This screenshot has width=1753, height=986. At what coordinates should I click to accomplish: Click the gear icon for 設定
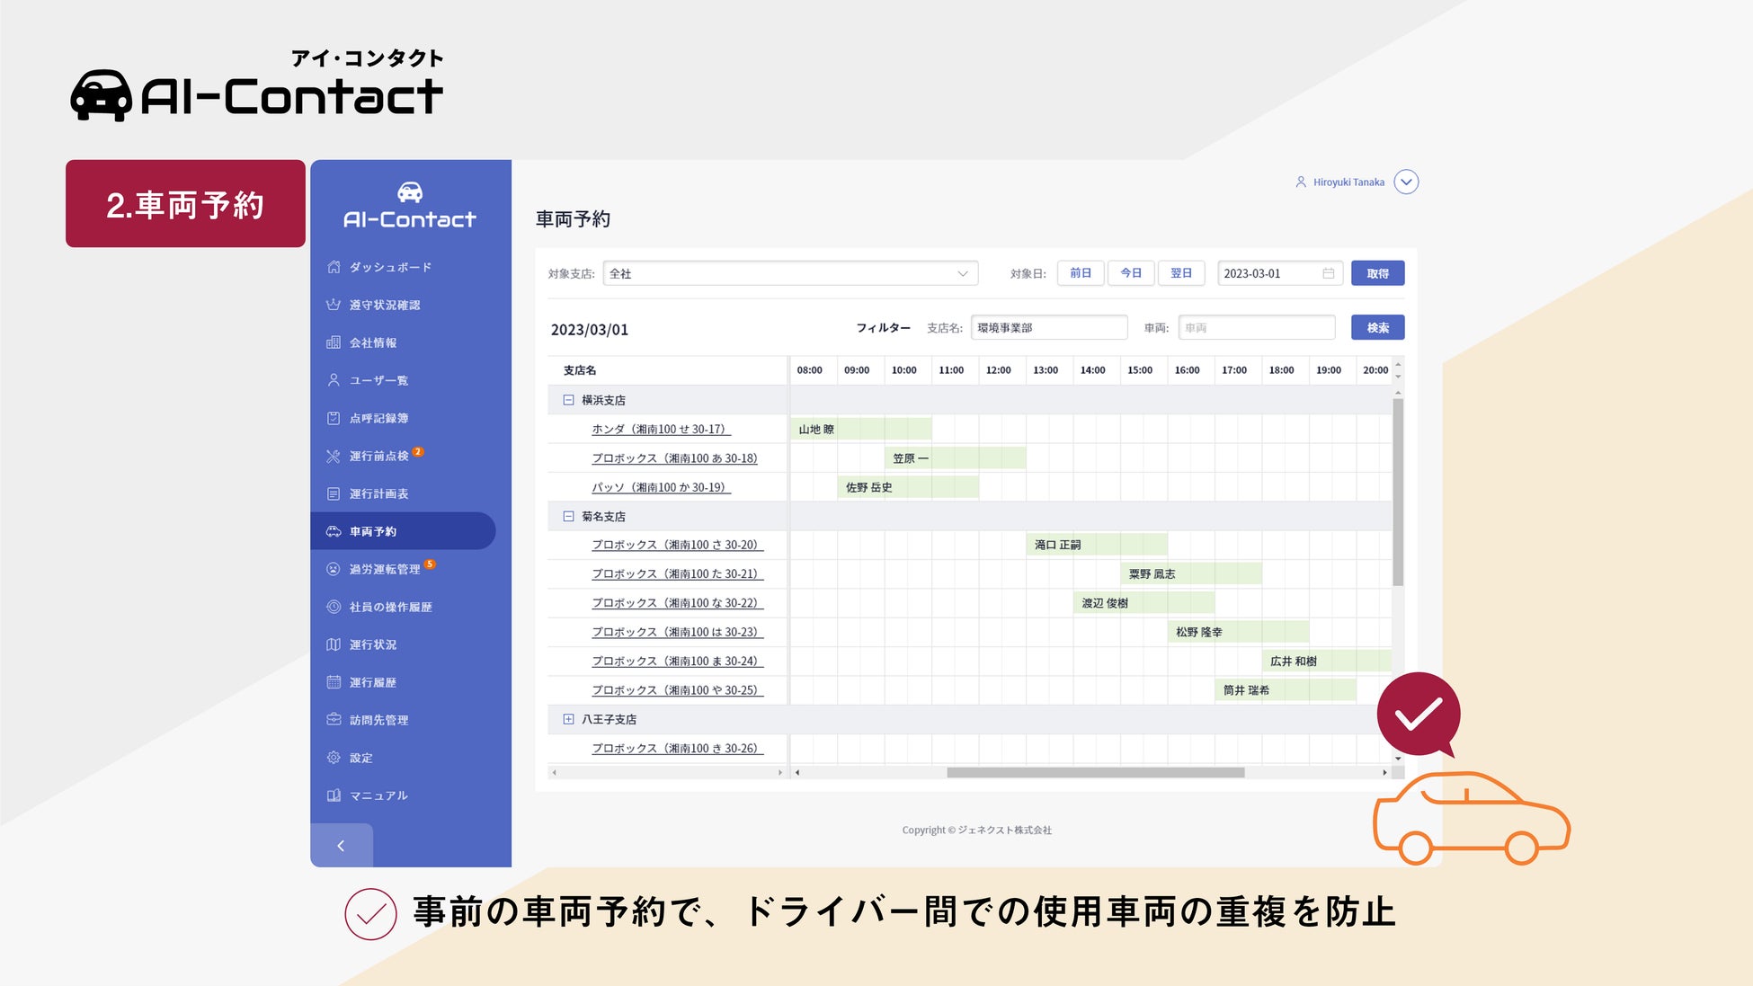pos(334,758)
